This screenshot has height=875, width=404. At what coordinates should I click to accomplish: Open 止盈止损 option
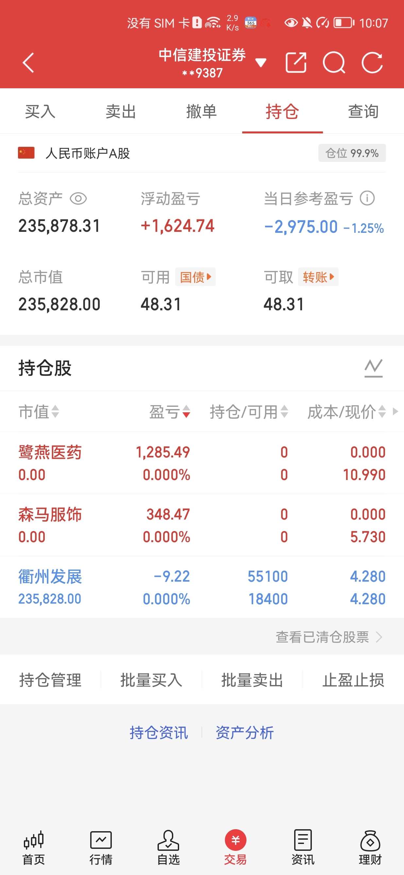pos(353,680)
